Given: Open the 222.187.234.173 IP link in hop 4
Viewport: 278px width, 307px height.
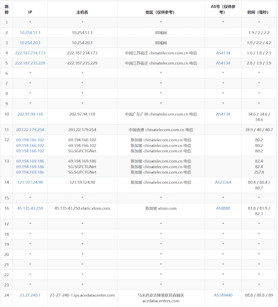Looking at the screenshot, I should coord(30,53).
